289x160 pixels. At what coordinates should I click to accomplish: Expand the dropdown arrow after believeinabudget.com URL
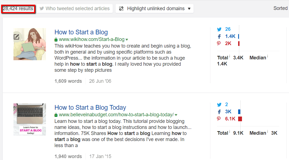click(x=176, y=115)
